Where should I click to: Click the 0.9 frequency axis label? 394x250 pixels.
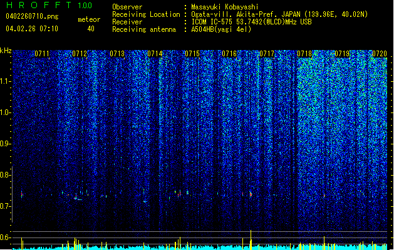point(5,144)
